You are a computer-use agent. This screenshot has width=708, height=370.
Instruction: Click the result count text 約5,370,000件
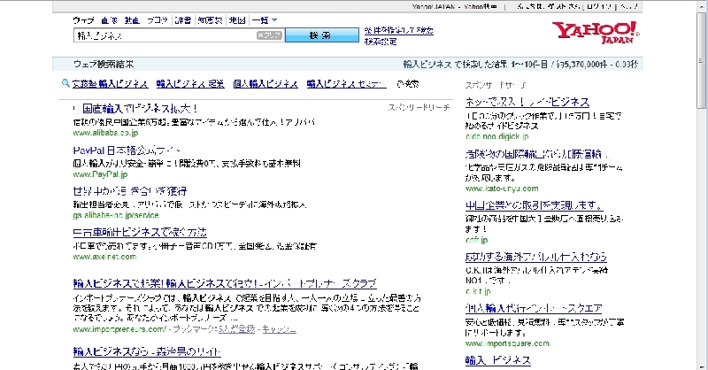(581, 65)
